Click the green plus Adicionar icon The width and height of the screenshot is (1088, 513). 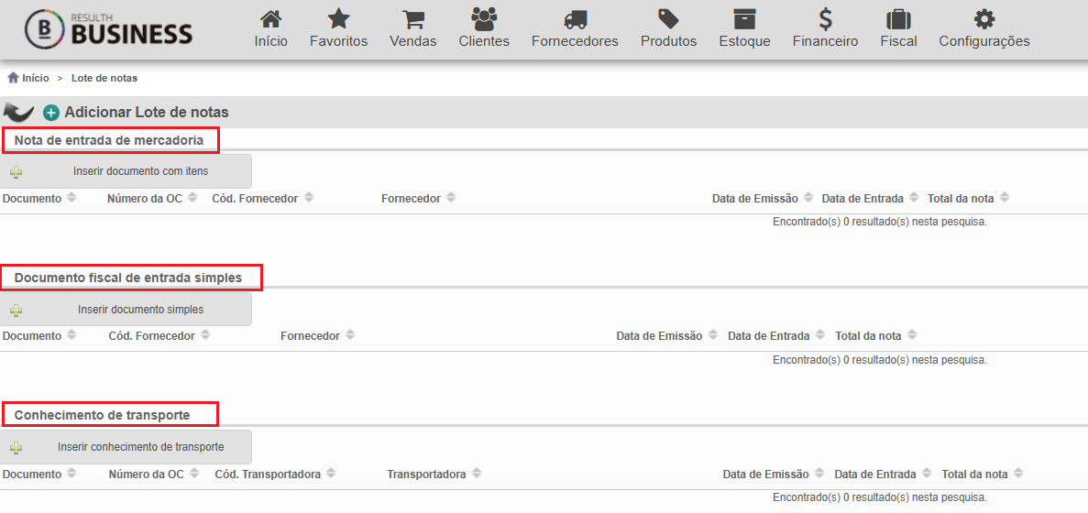(x=51, y=113)
